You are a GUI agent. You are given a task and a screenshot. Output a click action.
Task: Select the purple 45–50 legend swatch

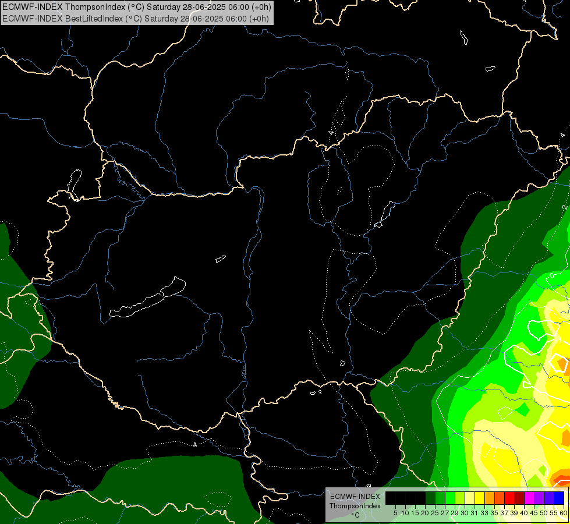[x=539, y=498]
